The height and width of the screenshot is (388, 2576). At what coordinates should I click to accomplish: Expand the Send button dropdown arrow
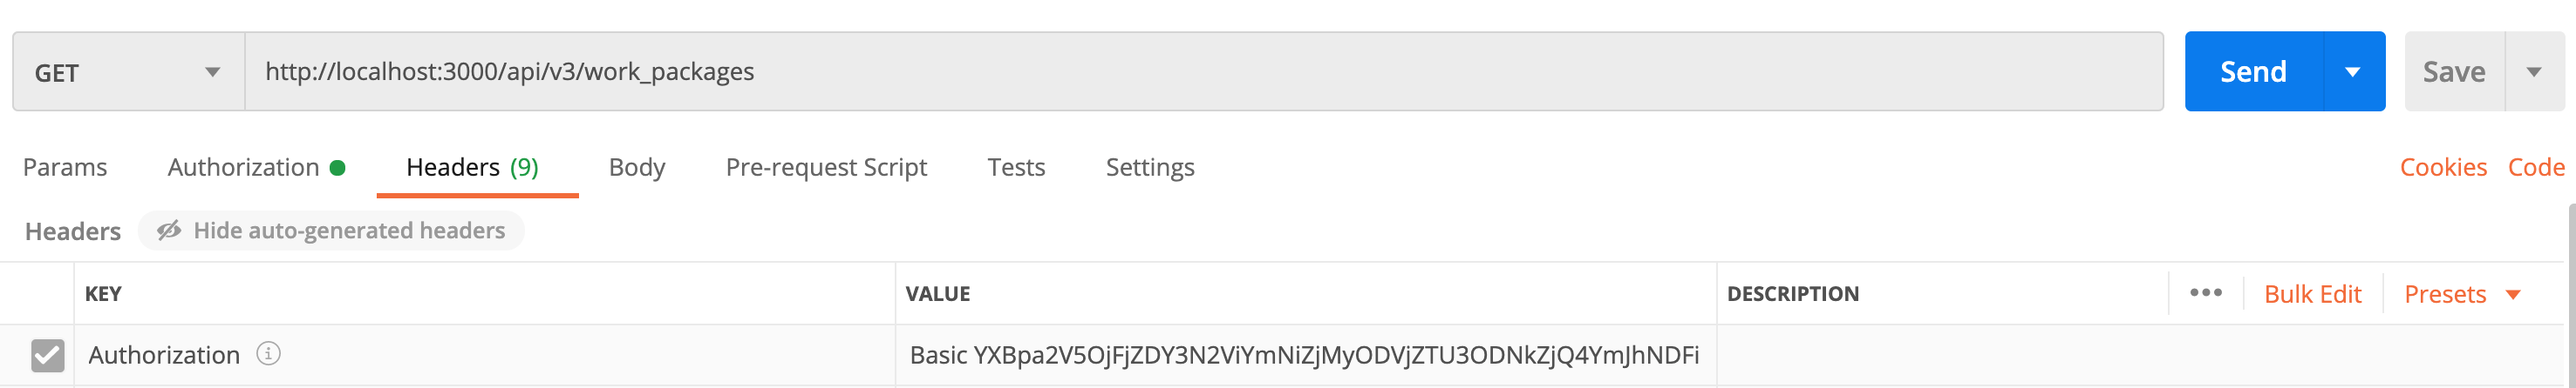click(2352, 72)
